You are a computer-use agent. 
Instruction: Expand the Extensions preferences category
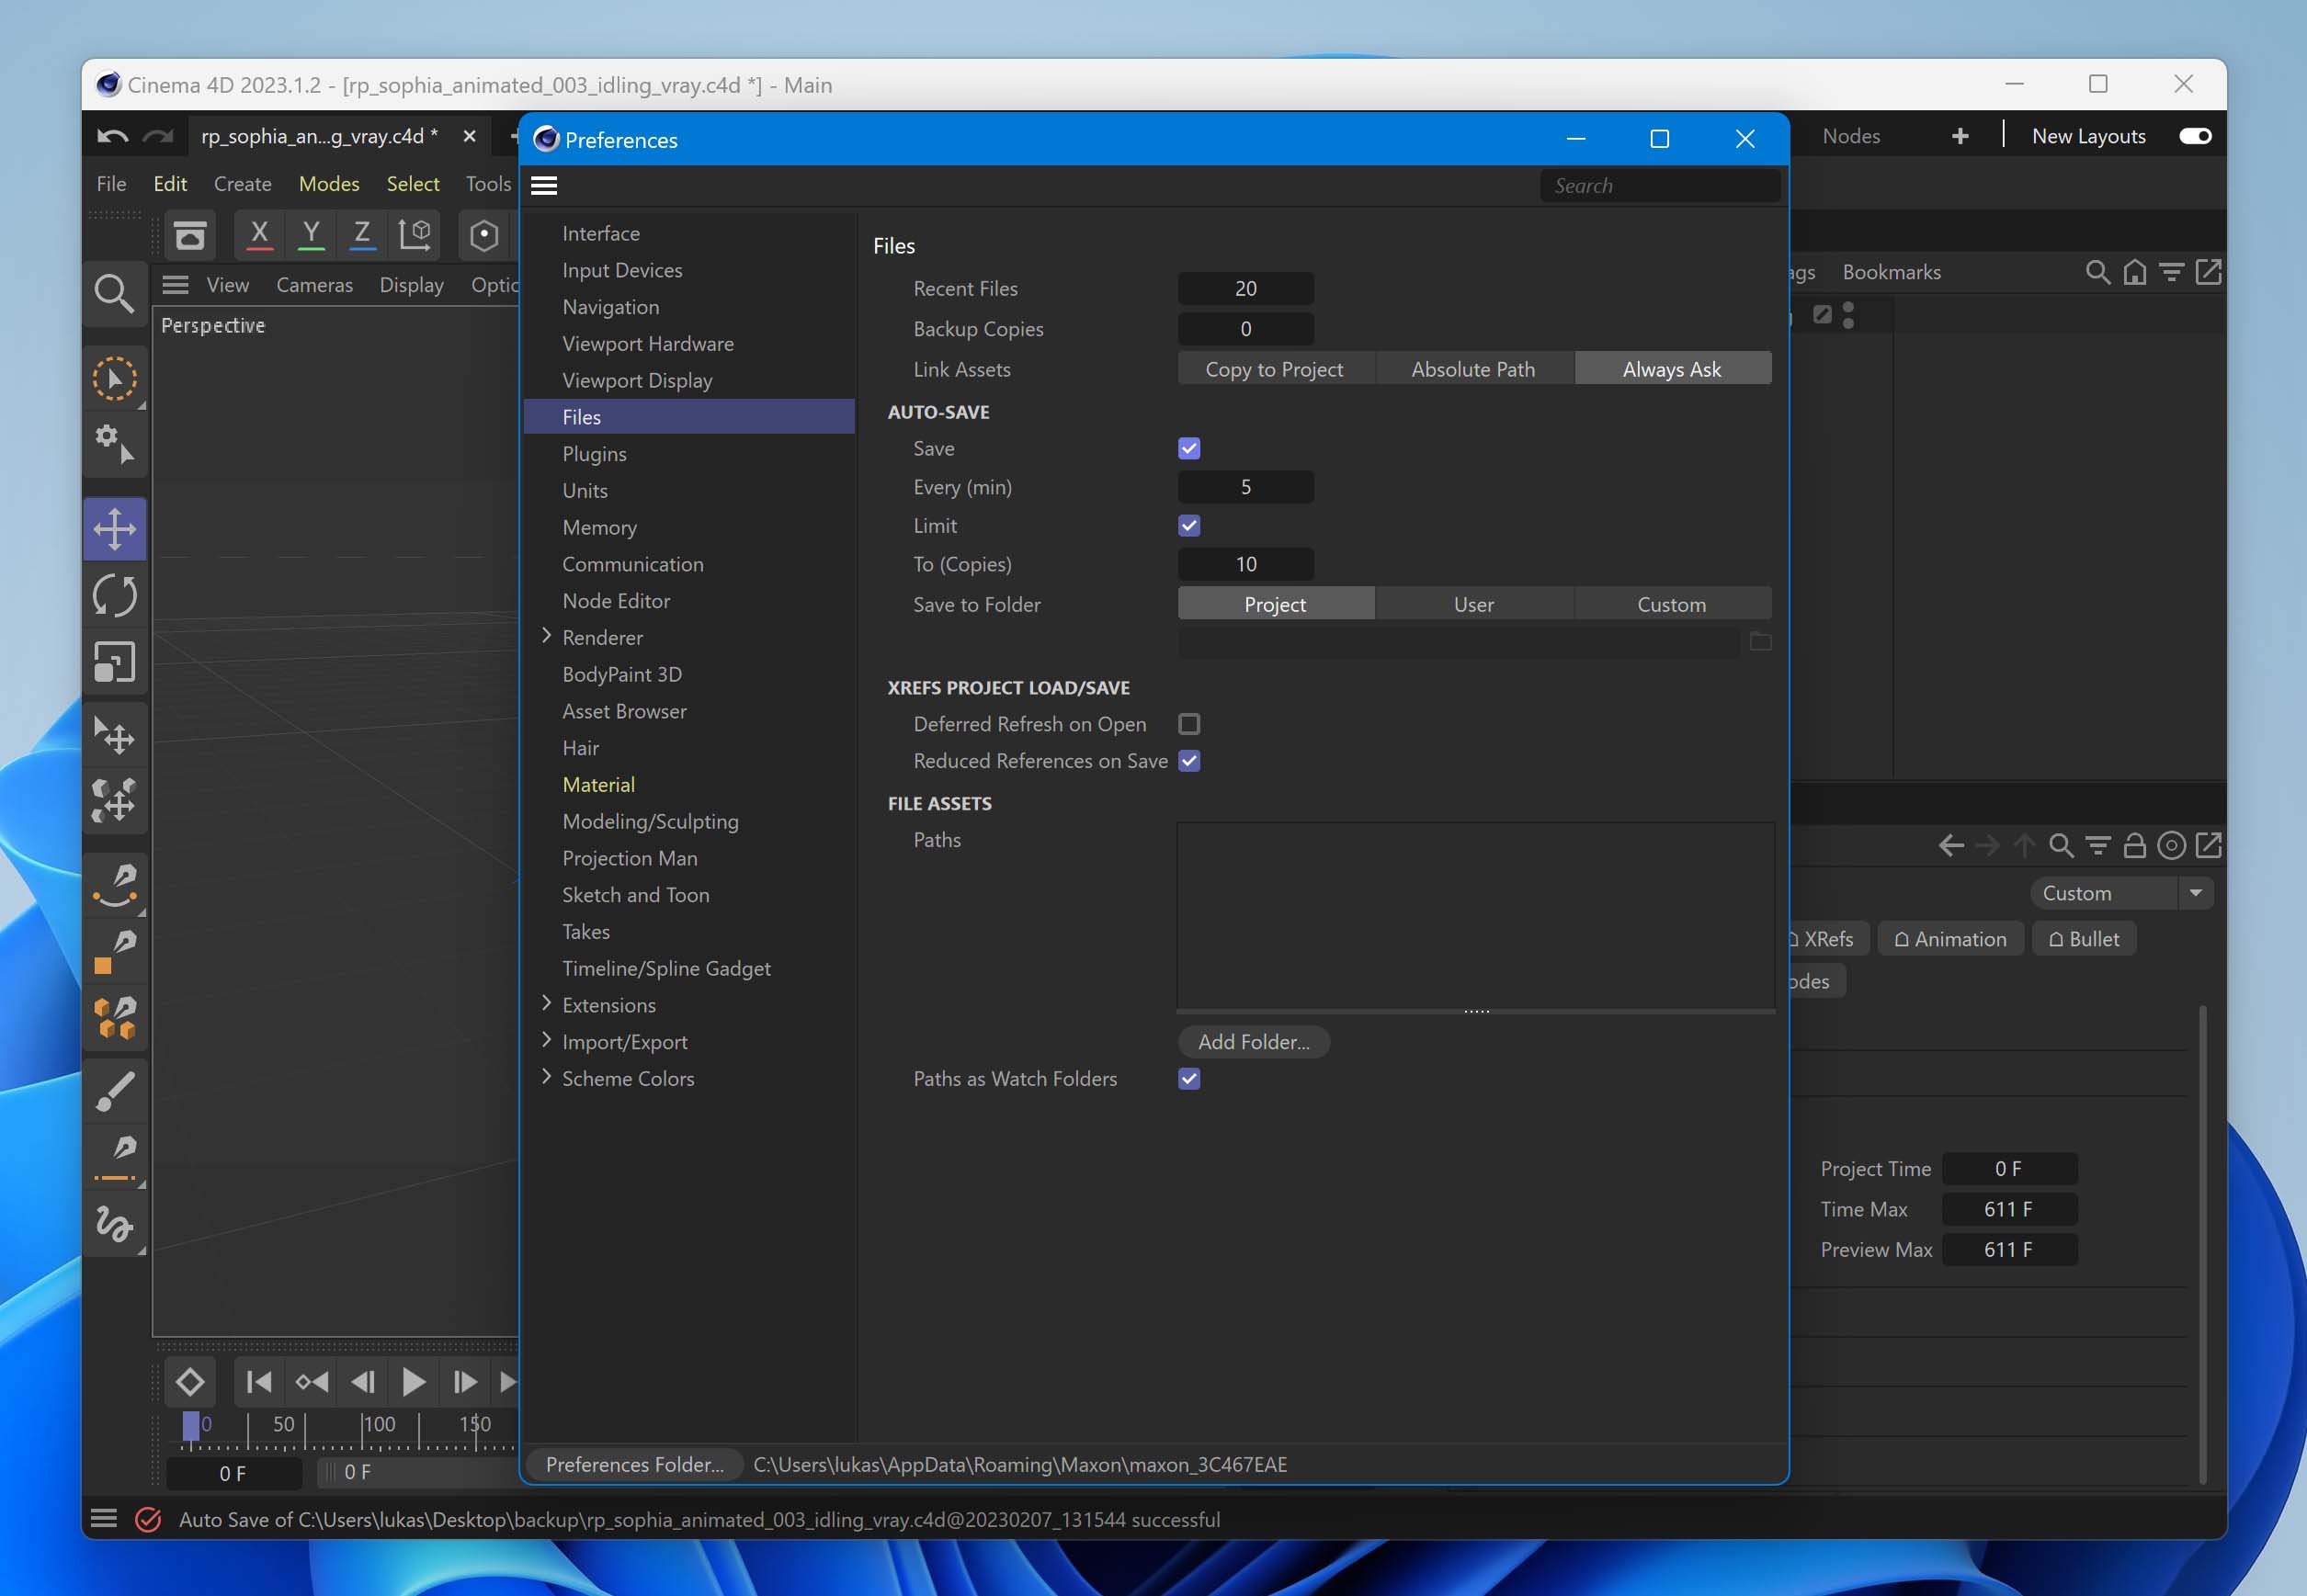tap(546, 1003)
